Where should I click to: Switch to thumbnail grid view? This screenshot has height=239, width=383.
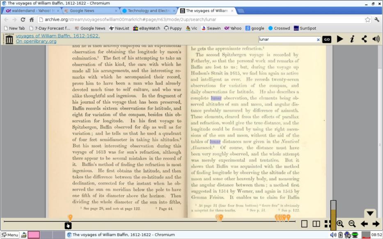coord(327,224)
